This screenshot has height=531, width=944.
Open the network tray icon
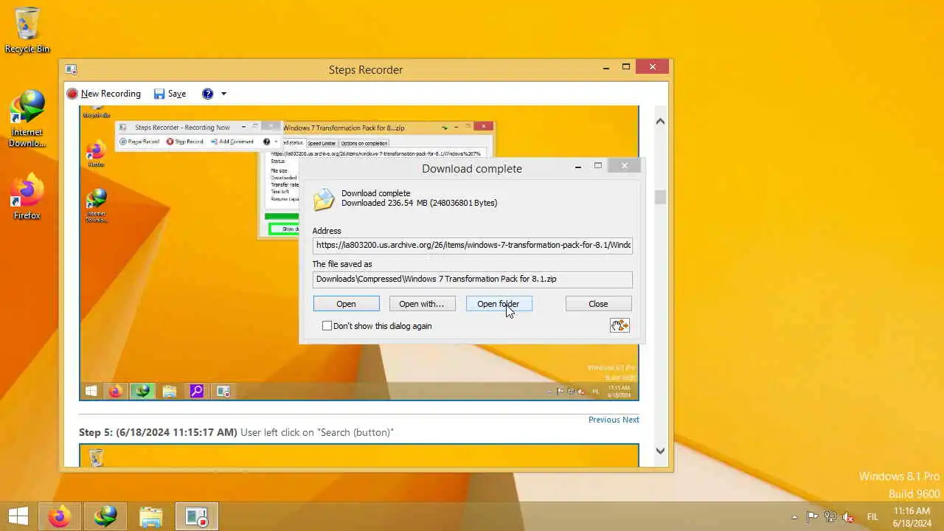830,517
